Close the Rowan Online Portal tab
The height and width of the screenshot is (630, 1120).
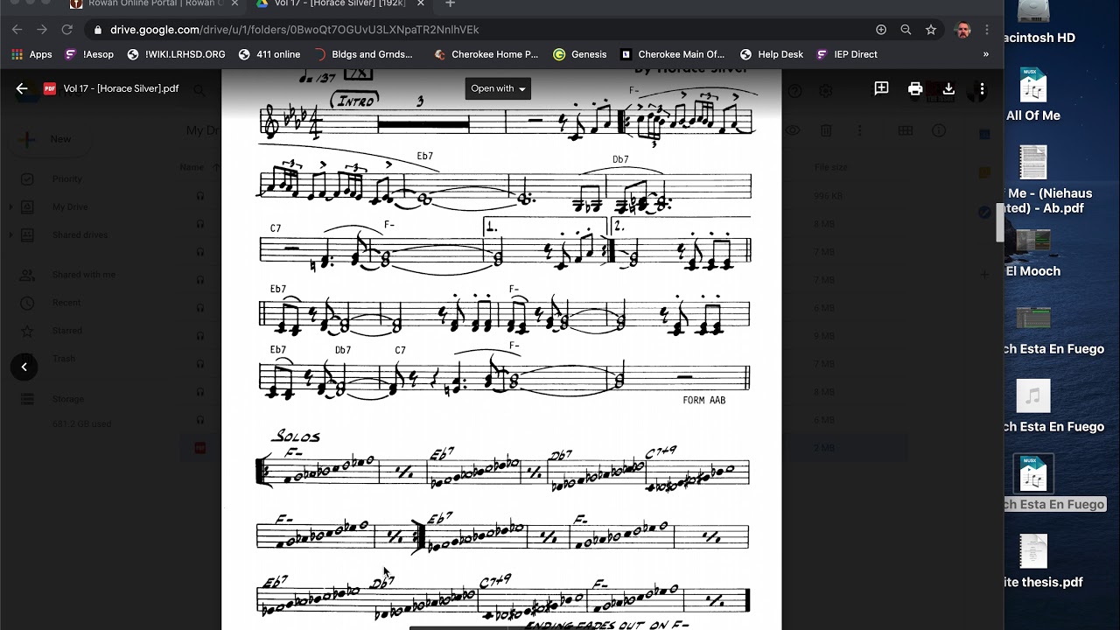point(234,3)
